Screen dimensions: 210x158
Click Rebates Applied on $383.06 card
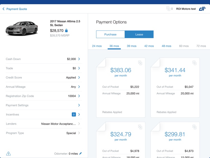point(112,112)
